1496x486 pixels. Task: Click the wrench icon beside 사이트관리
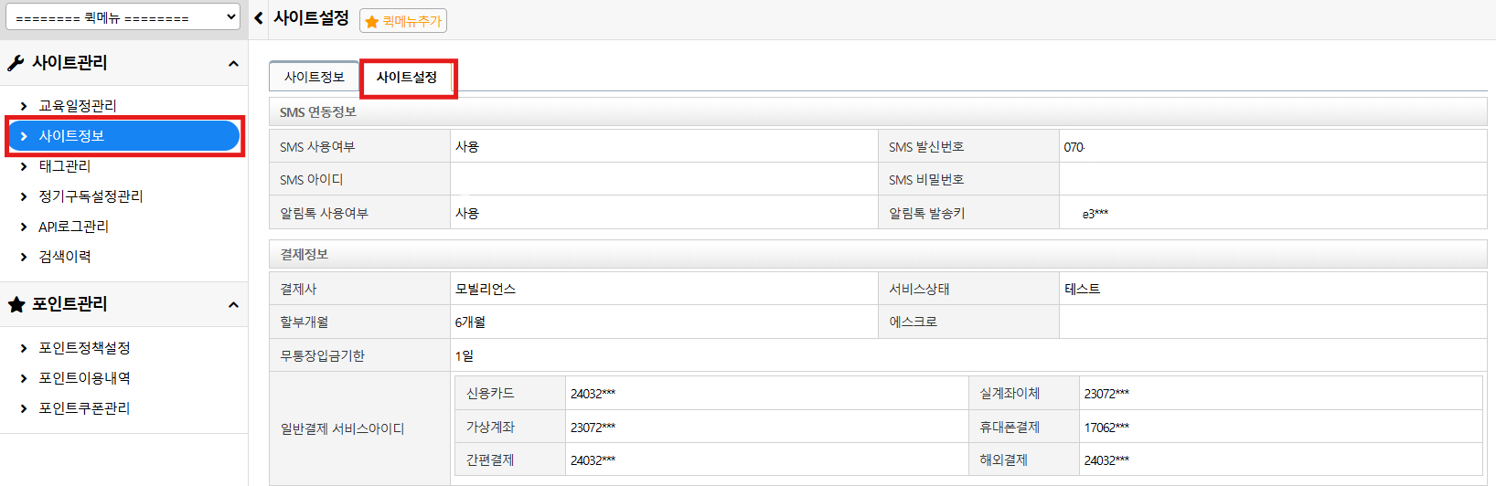16,63
